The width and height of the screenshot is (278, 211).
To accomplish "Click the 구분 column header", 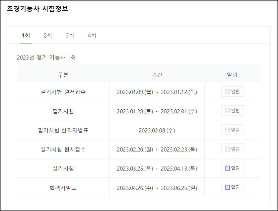I will (x=63, y=75).
